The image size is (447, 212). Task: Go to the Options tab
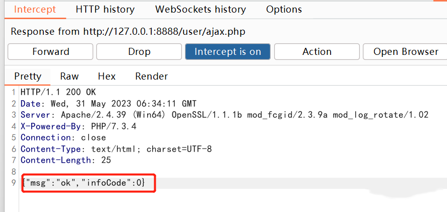point(284,10)
